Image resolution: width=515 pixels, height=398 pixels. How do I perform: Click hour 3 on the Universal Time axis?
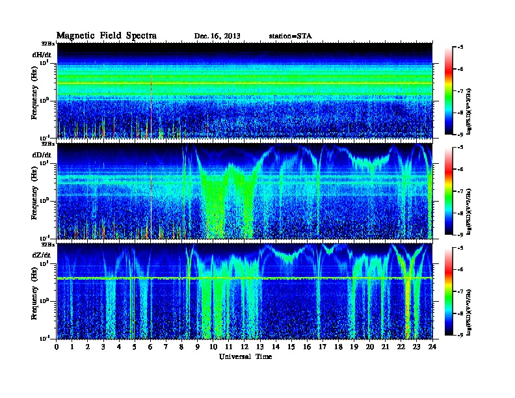point(103,347)
